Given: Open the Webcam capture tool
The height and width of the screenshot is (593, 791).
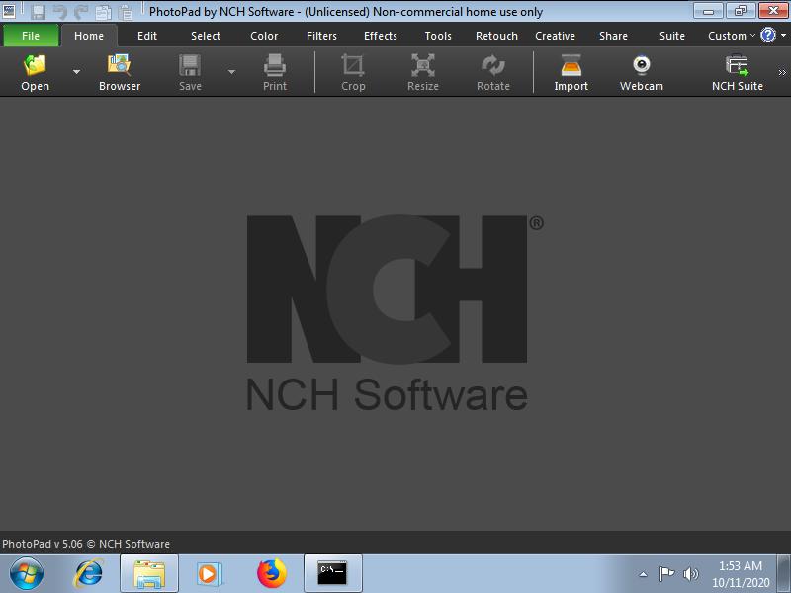Looking at the screenshot, I should pos(642,72).
